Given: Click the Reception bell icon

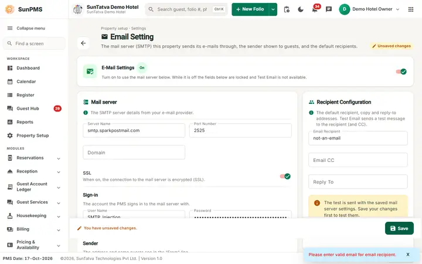Looking at the screenshot, I should 10,171.
